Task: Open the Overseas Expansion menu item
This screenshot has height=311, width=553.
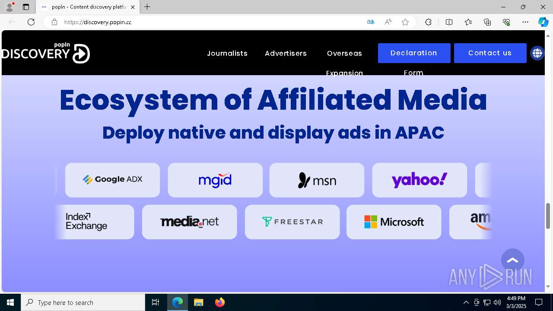Action: [344, 63]
